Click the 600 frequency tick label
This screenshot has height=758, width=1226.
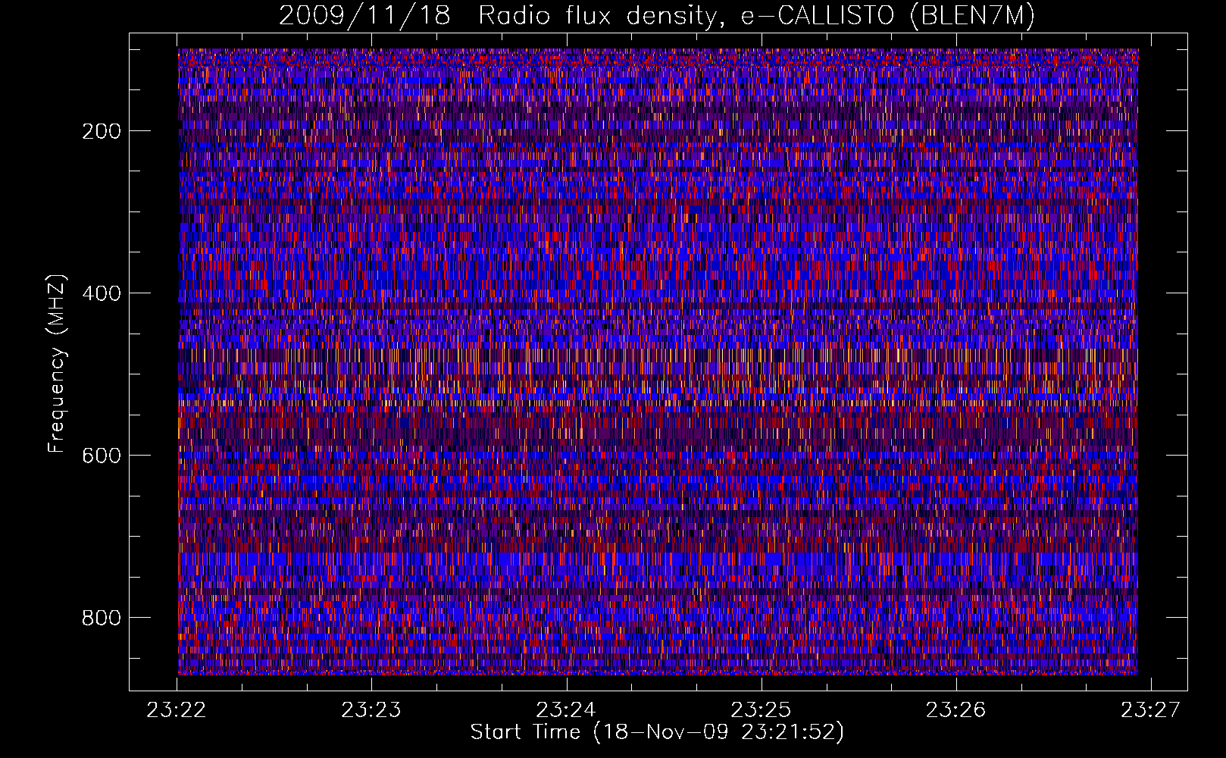102,456
